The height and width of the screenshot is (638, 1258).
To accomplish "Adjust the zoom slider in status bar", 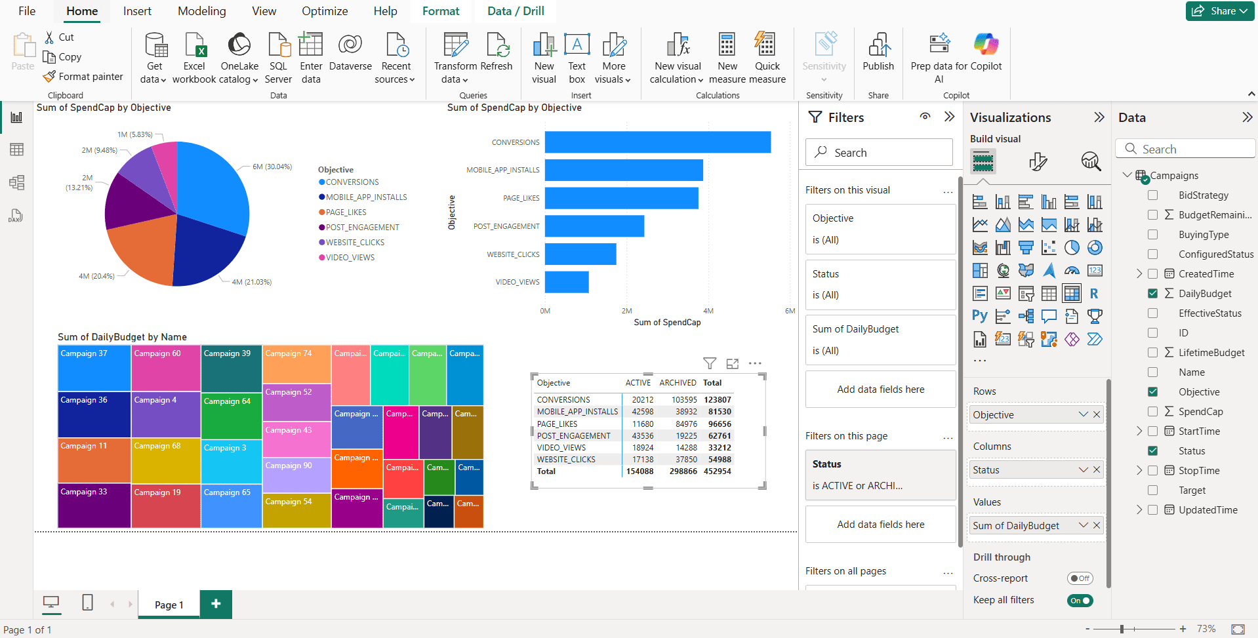I will [1122, 629].
